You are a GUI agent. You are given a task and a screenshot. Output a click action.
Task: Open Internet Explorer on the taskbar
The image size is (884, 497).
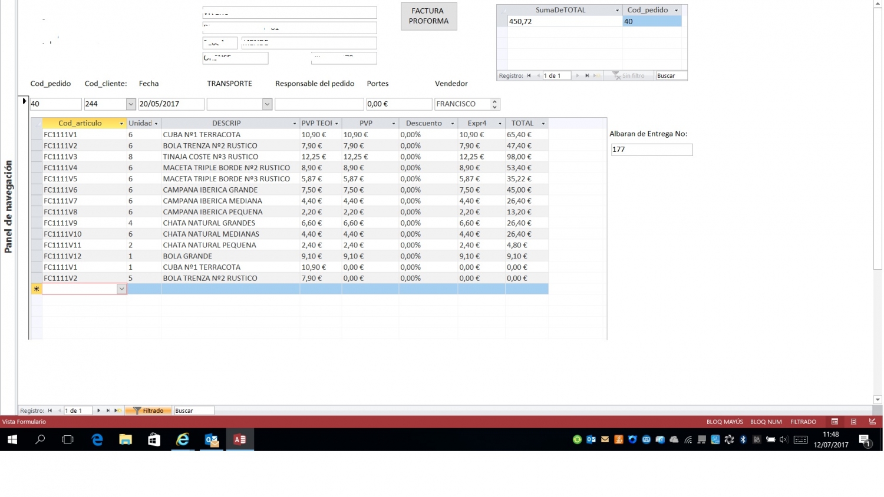pyautogui.click(x=183, y=439)
